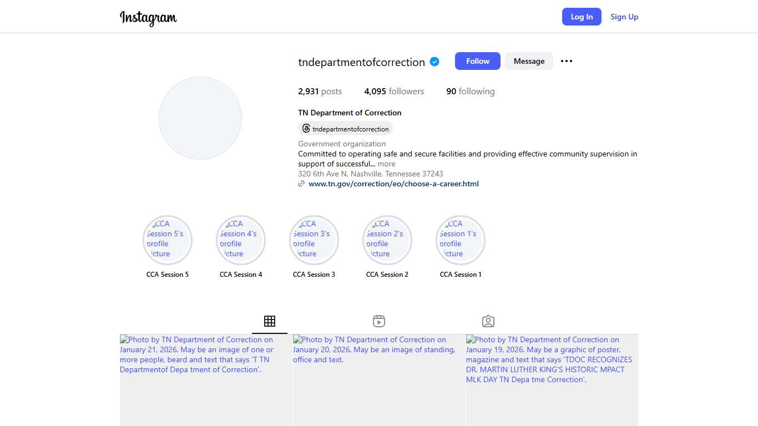Open the Tagged photos tab
Viewport: 758px width, 426px height.
[488, 321]
